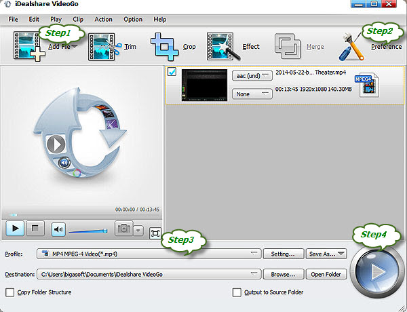This screenshot has height=312, width=407.
Task: Minimize the iDealshare VideoGo window
Action: click(x=359, y=3)
